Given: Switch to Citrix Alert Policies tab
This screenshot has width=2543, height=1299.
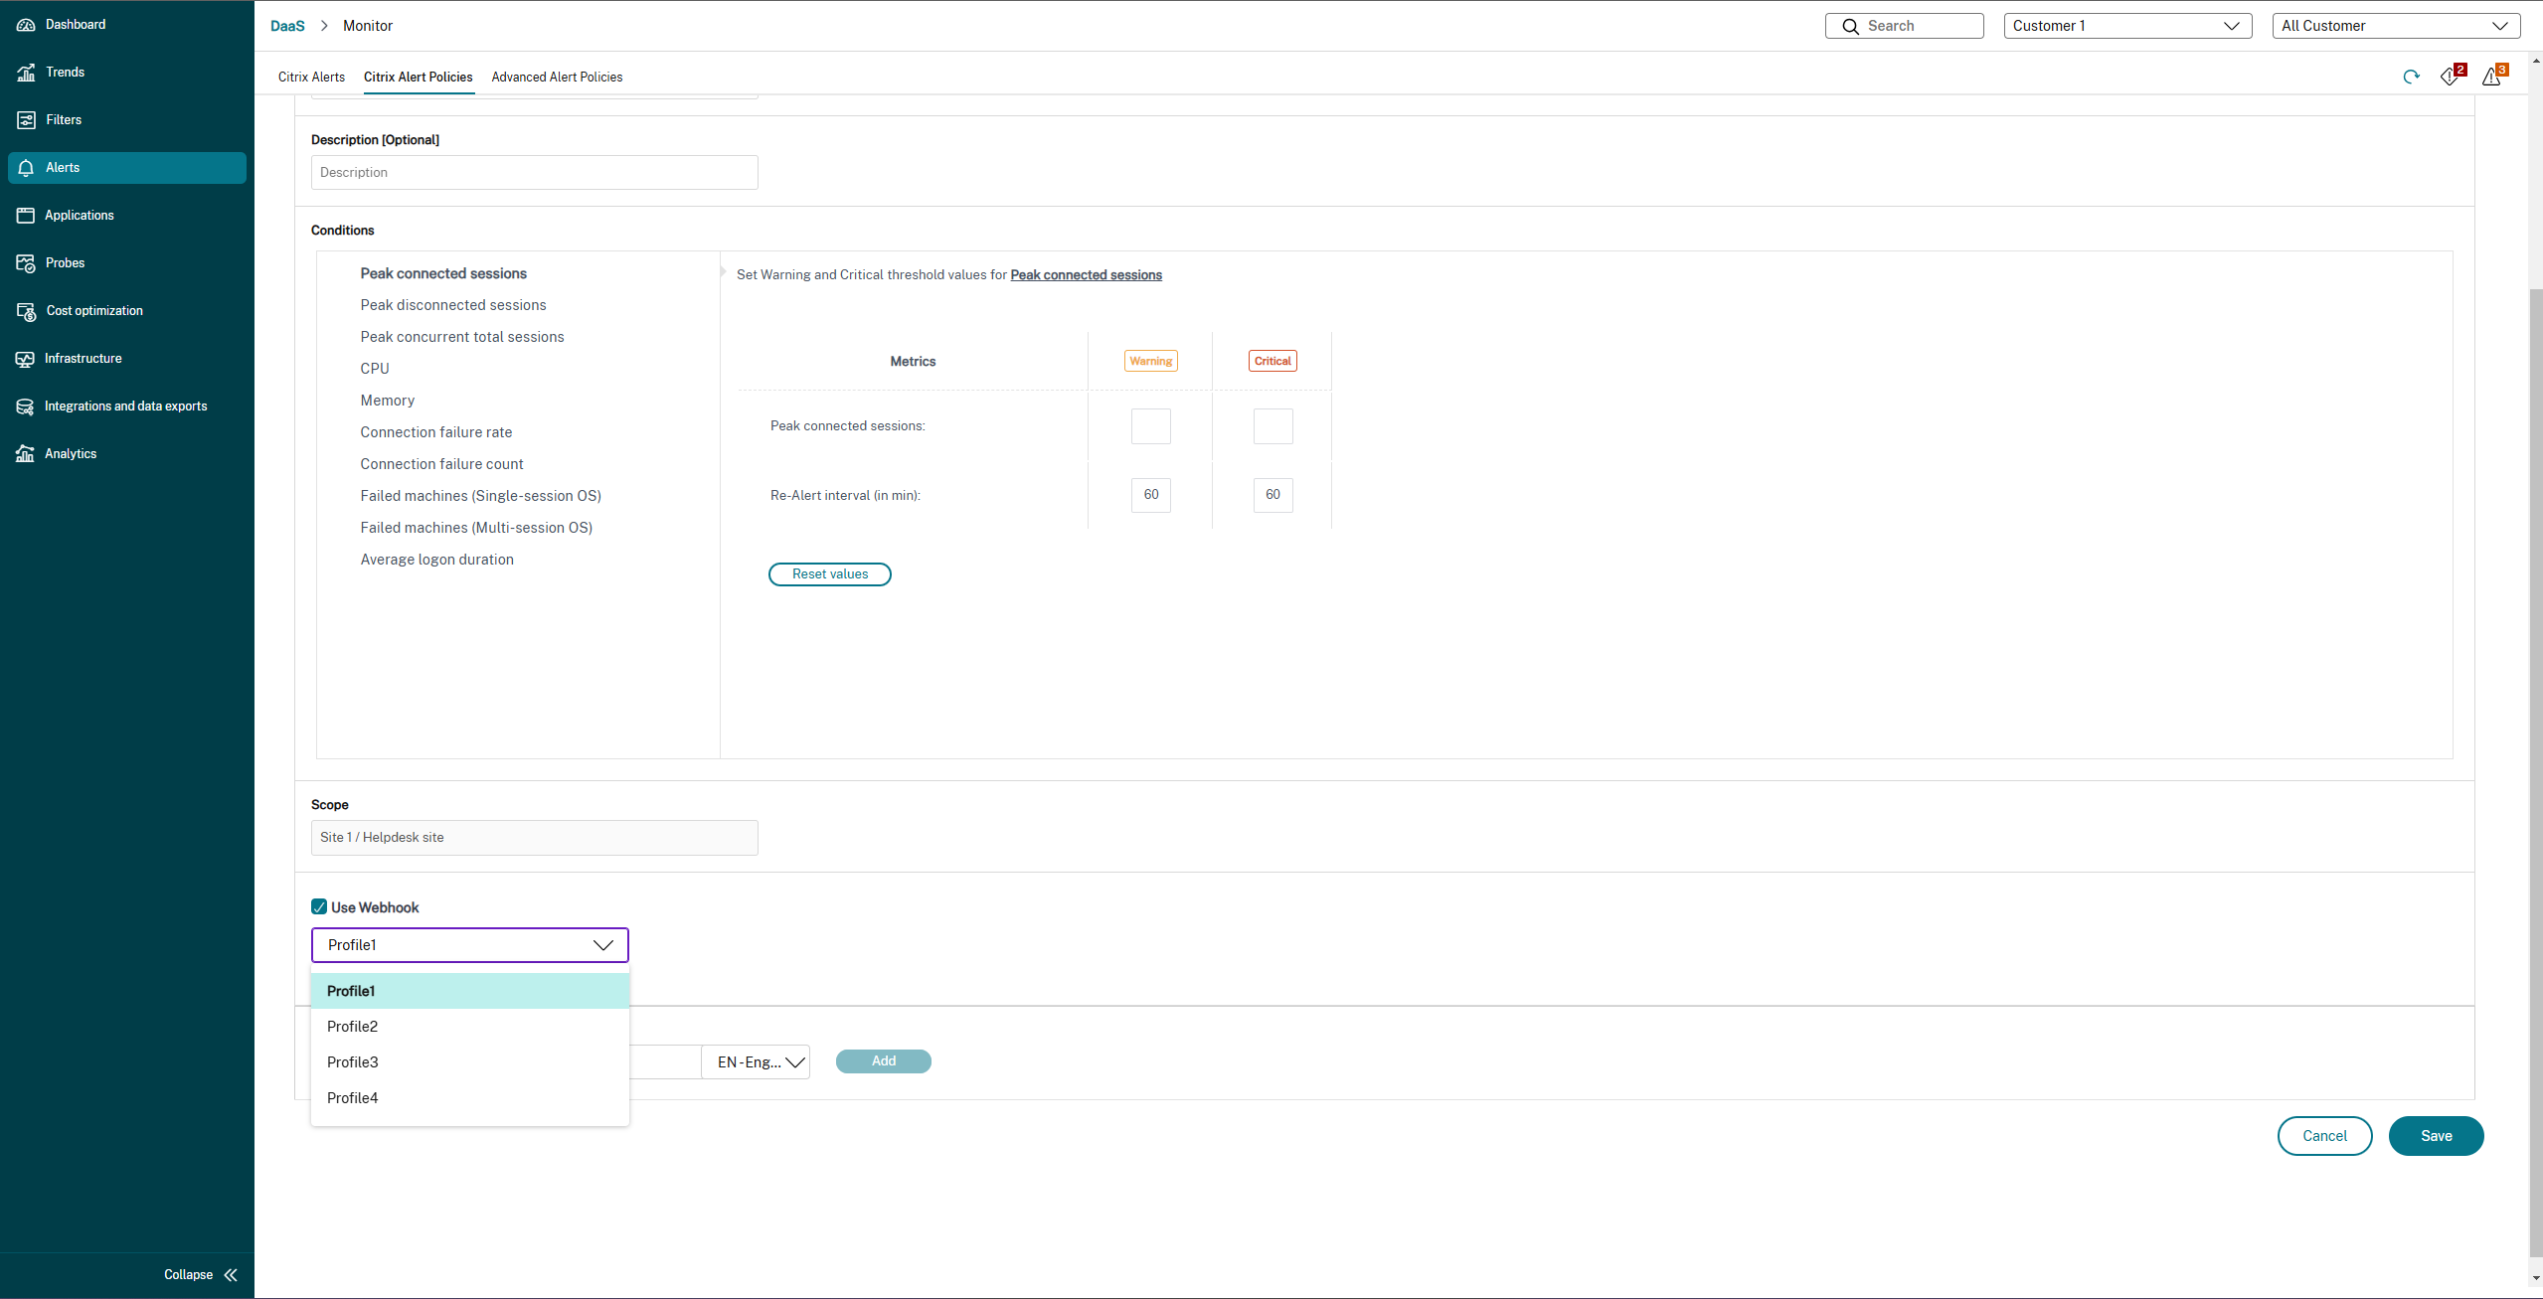Looking at the screenshot, I should (x=418, y=77).
